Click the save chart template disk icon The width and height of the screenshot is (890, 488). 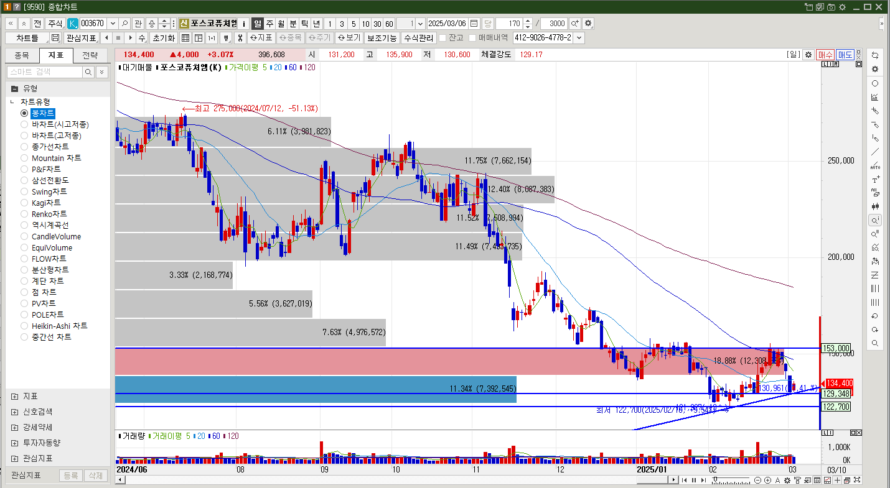click(55, 38)
